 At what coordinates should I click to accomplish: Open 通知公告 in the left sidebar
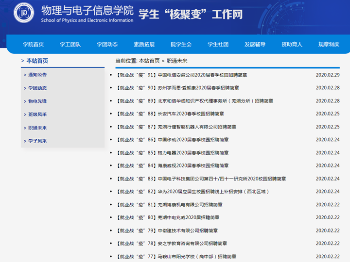click(37, 75)
